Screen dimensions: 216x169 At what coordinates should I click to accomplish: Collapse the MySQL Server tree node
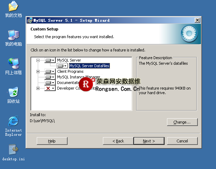[38, 60]
